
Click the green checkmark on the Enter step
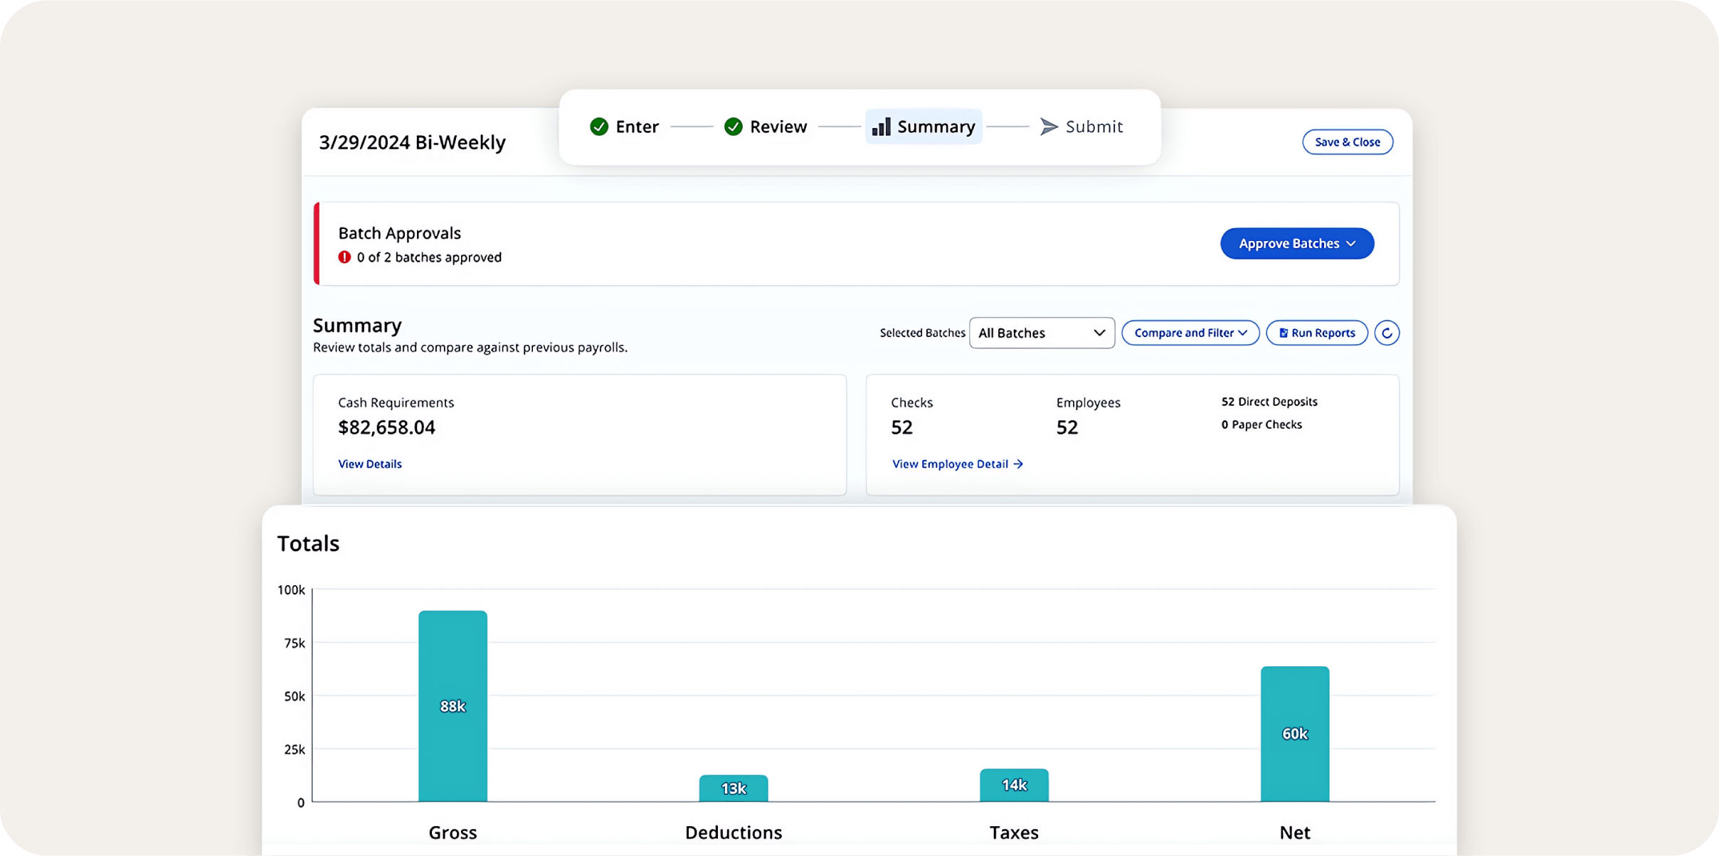[x=599, y=127]
